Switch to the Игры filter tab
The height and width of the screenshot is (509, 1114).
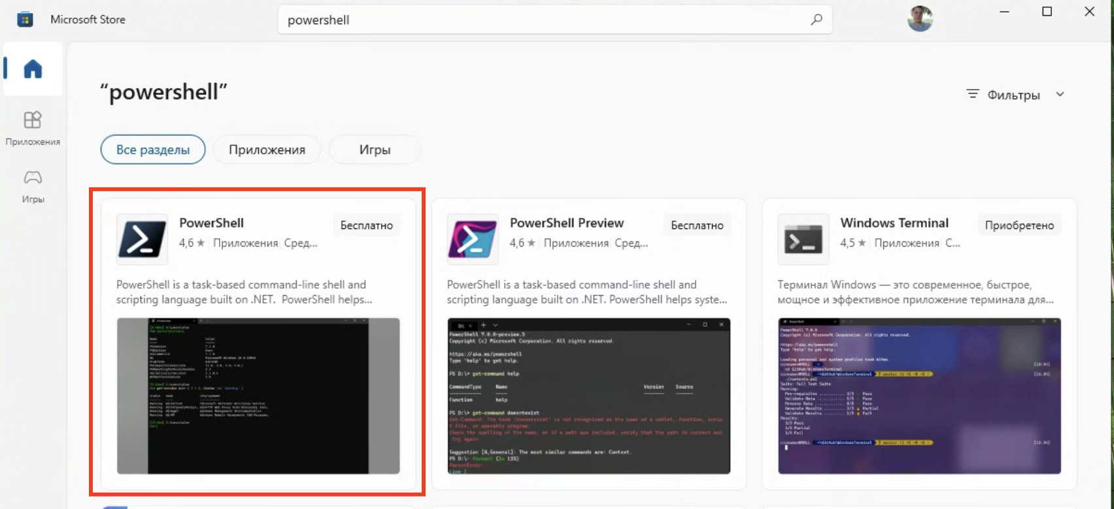pyautogui.click(x=375, y=150)
